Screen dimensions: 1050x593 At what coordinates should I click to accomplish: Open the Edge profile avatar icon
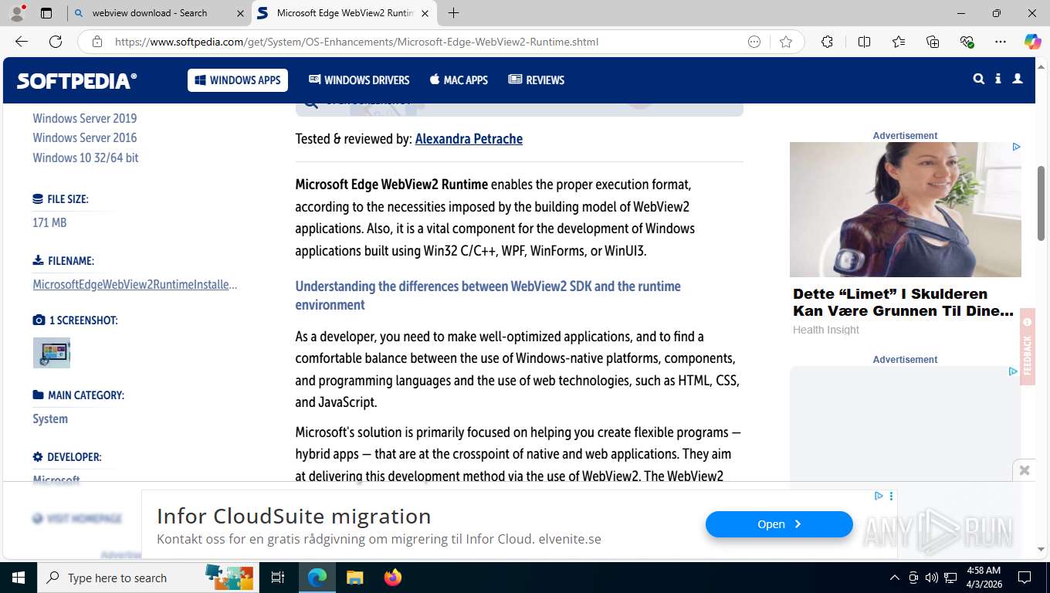pyautogui.click(x=17, y=13)
